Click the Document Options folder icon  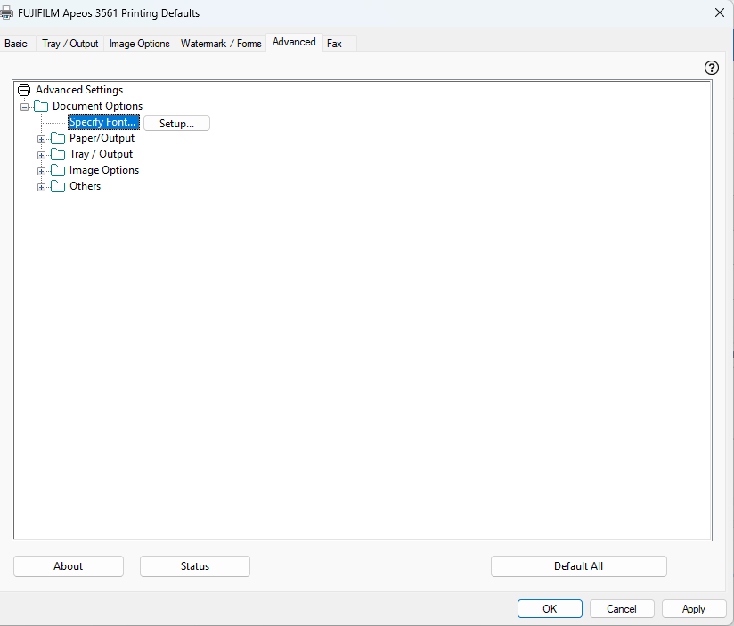[x=41, y=106]
